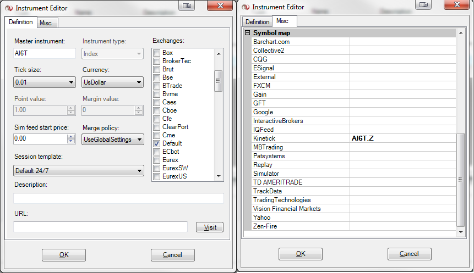Select the TD AMERITRADE symbol map row

353,182
